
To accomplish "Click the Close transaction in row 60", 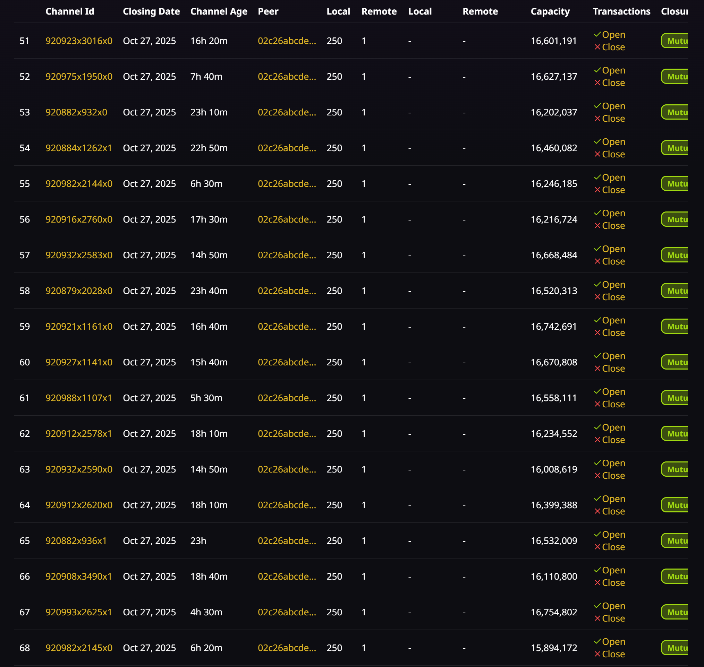I will (x=613, y=369).
